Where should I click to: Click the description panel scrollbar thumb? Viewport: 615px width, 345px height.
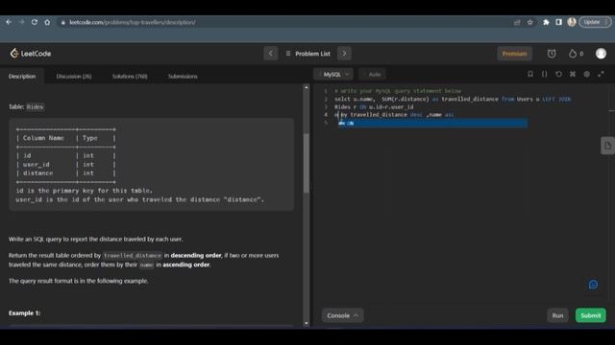point(307,163)
